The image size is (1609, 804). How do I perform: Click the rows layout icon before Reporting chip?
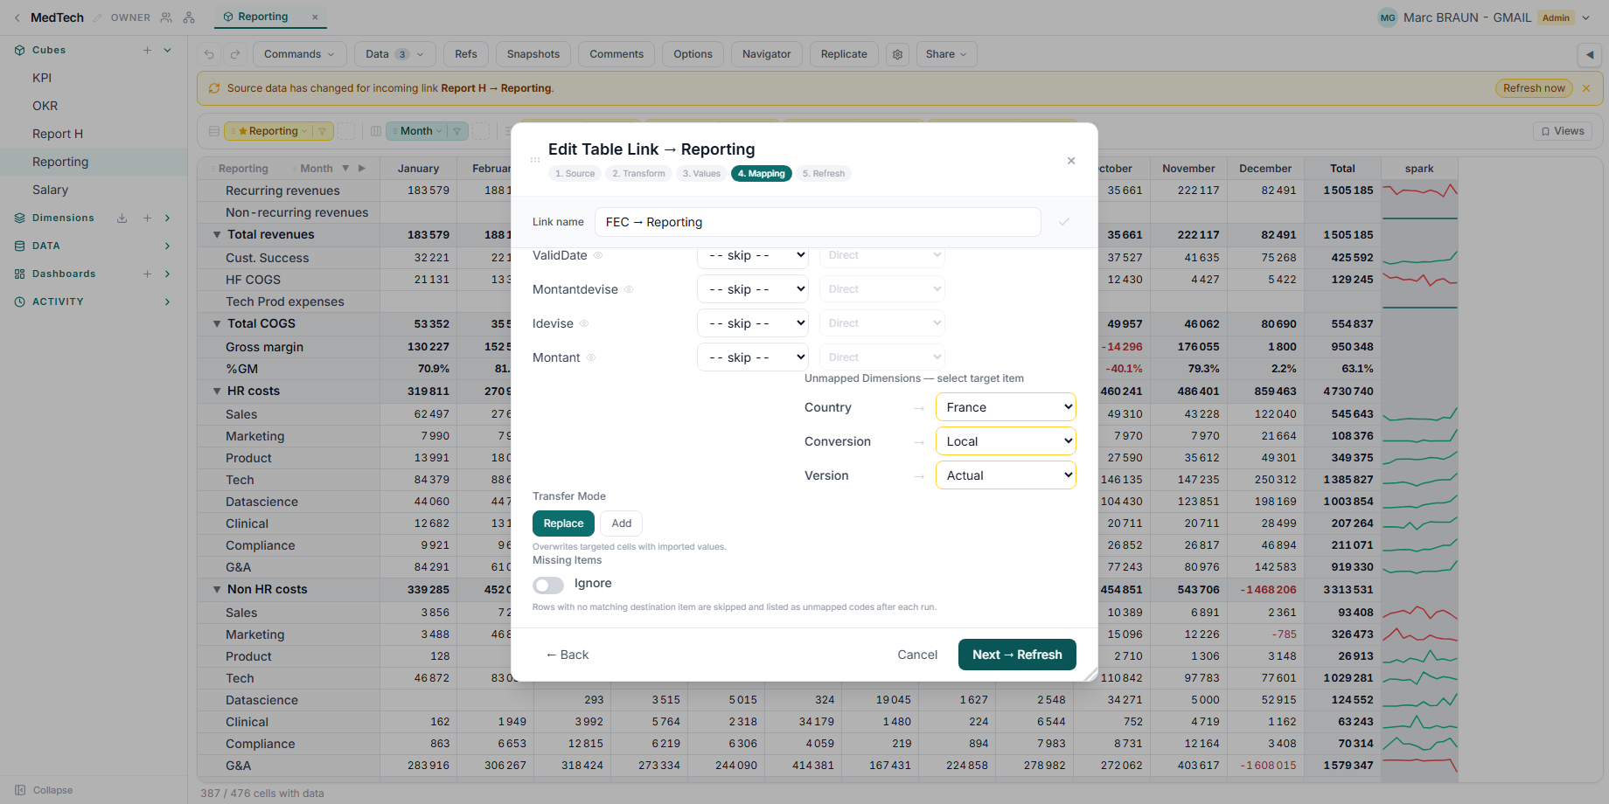coord(214,131)
